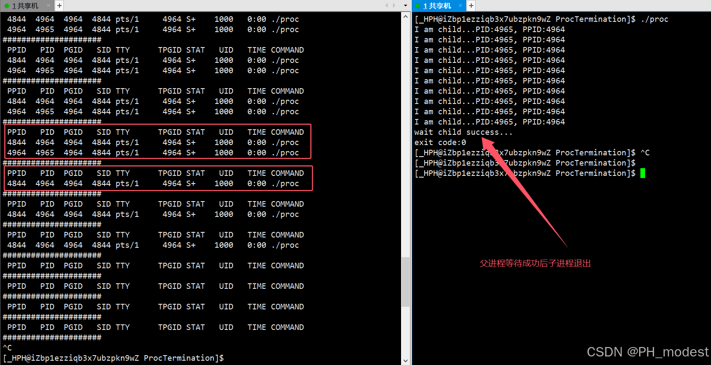The image size is (711, 365).
Task: Close the left pane 共享机 tab
Action: point(48,6)
